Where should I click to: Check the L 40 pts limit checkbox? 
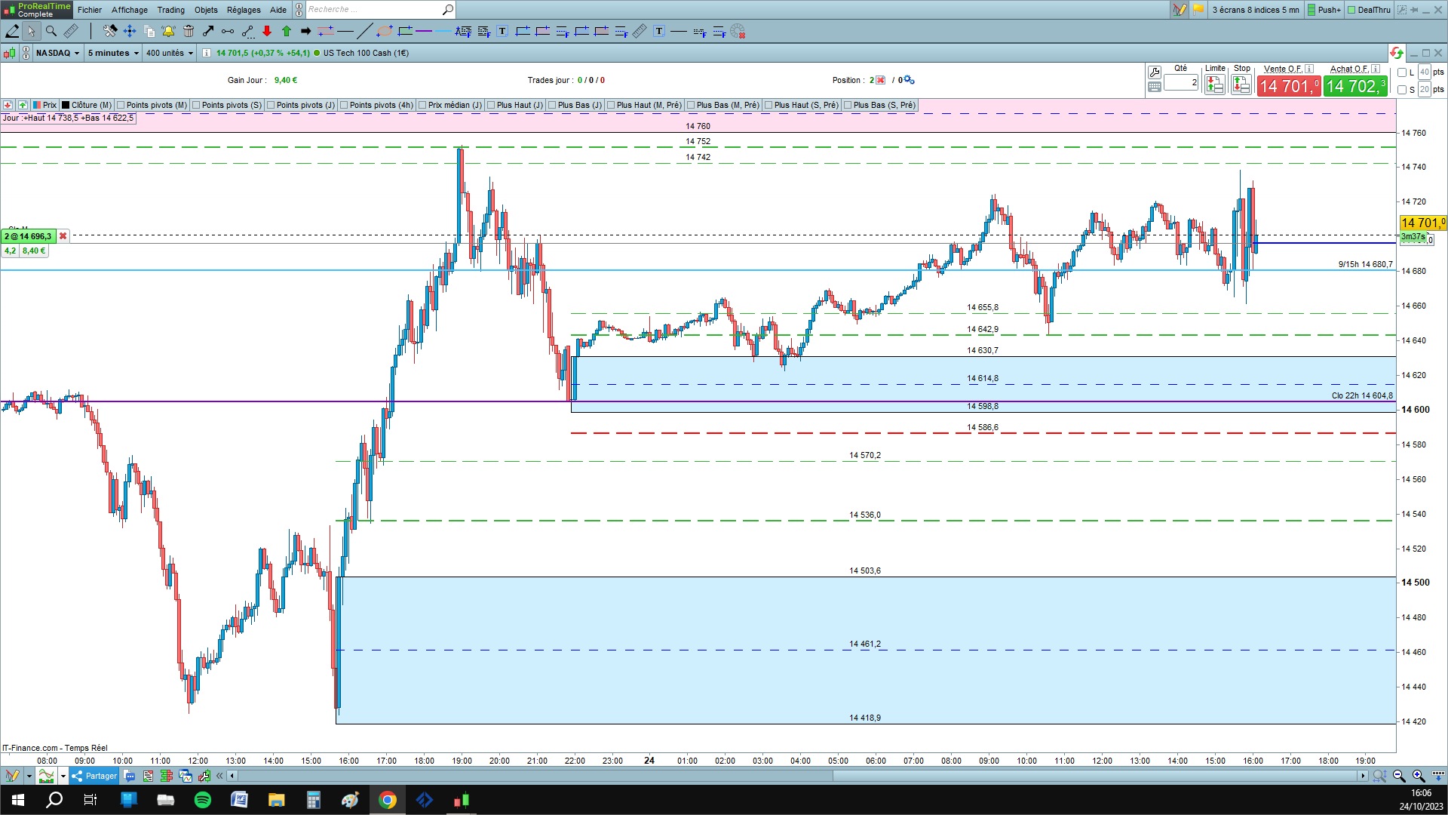point(1402,72)
